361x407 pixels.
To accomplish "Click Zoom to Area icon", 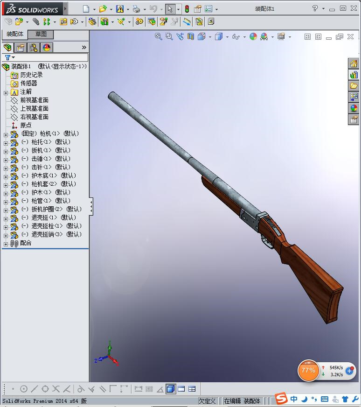I will coord(169,36).
